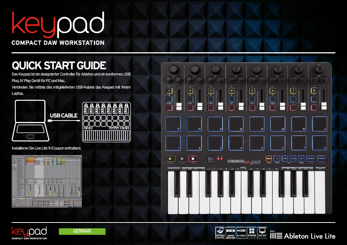Image resolution: width=347 pixels, height=245 pixels.
Task: Click the laptop outline illustration
Action: point(30,121)
